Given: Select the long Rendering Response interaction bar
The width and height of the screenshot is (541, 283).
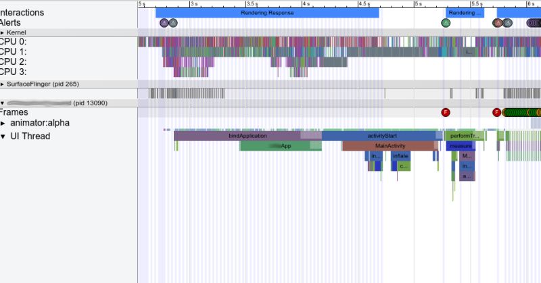Looking at the screenshot, I should point(267,13).
